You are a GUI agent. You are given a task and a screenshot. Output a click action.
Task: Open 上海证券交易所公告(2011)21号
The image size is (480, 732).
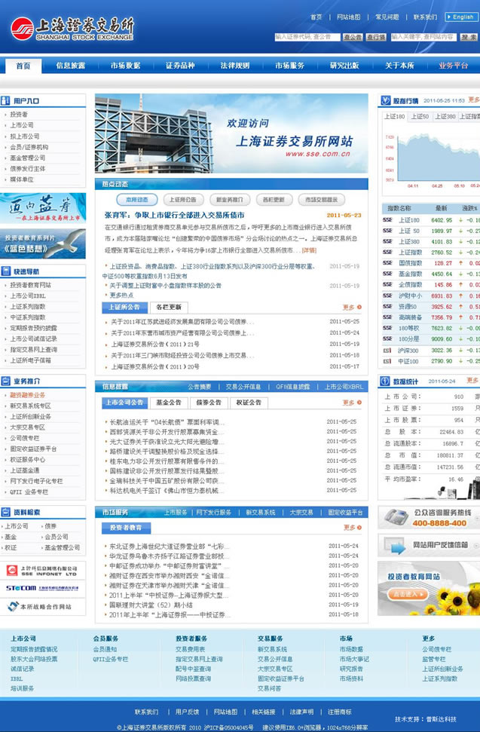[155, 344]
